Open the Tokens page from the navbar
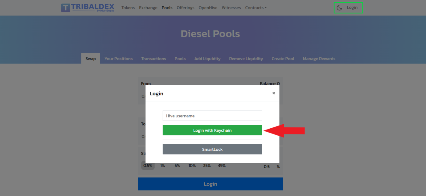Viewport: 426px width, 196px height. (x=128, y=8)
